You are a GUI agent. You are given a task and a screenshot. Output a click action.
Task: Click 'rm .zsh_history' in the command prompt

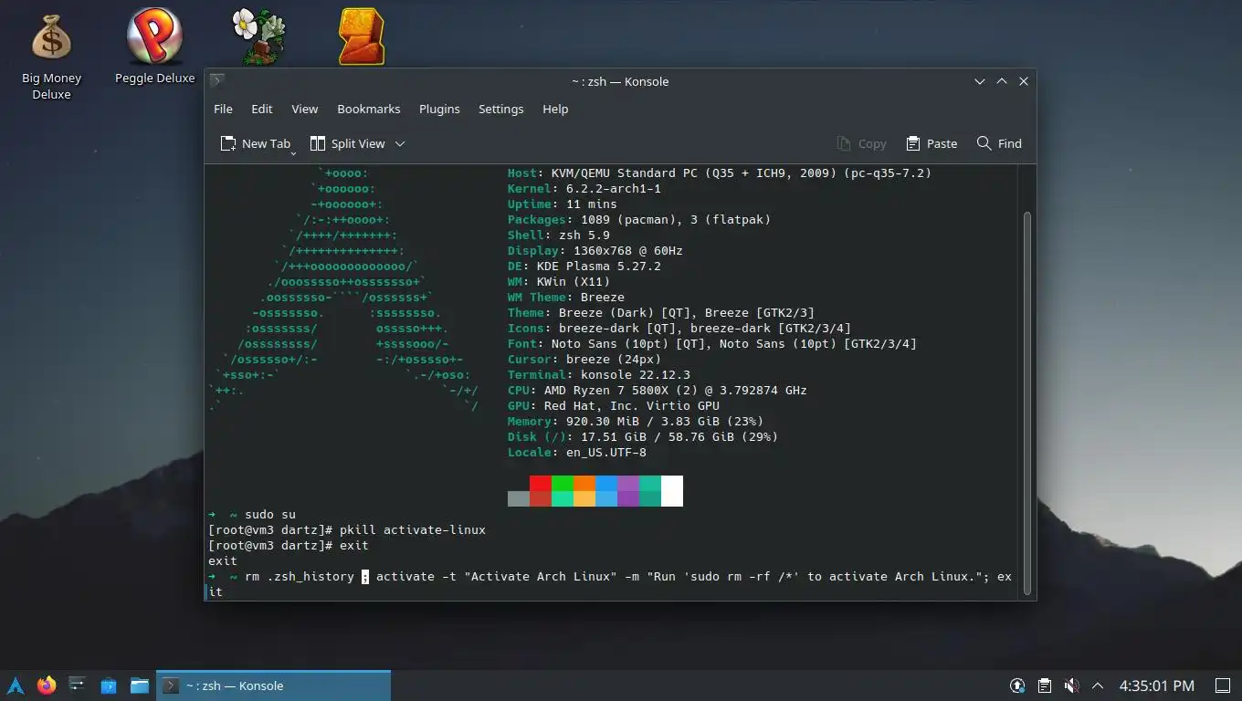pyautogui.click(x=300, y=576)
